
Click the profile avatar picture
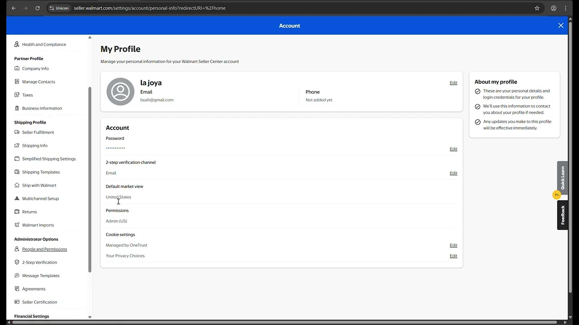pos(120,92)
